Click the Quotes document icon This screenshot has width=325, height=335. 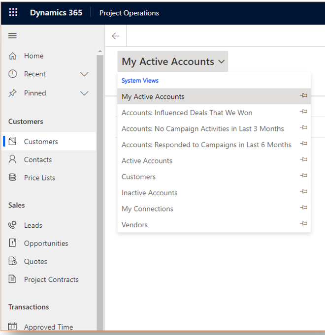click(12, 261)
